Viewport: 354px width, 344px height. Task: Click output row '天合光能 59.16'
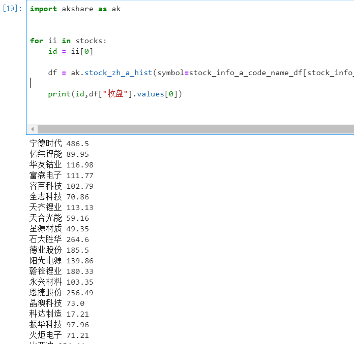pyautogui.click(x=59, y=218)
